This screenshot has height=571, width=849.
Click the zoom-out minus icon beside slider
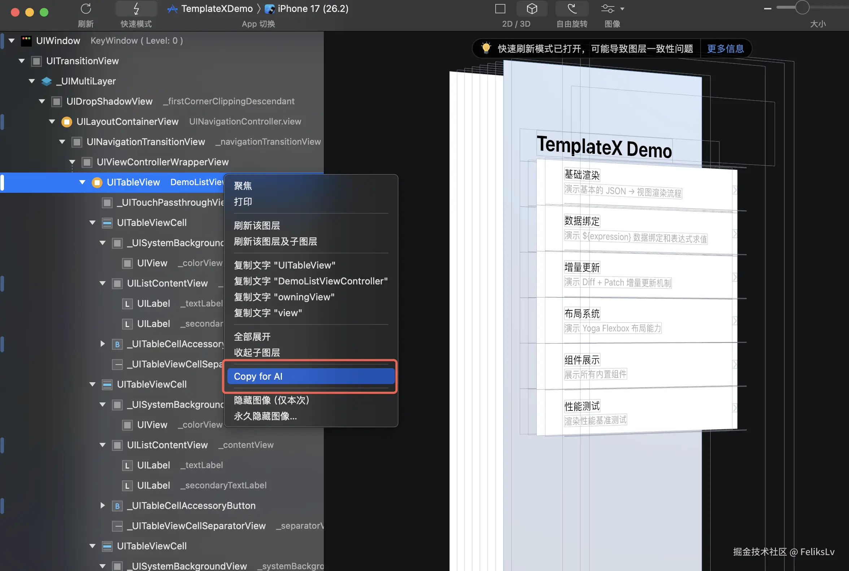pos(767,8)
